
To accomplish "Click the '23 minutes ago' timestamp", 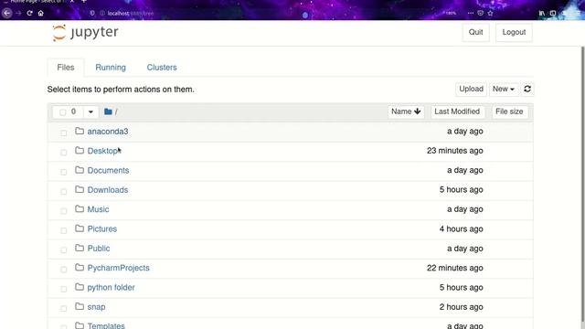I will point(455,151).
